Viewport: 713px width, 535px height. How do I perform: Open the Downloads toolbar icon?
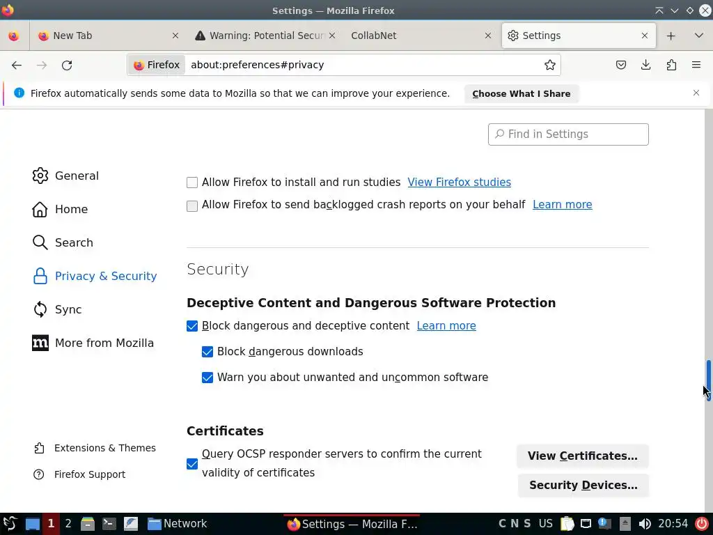point(646,65)
